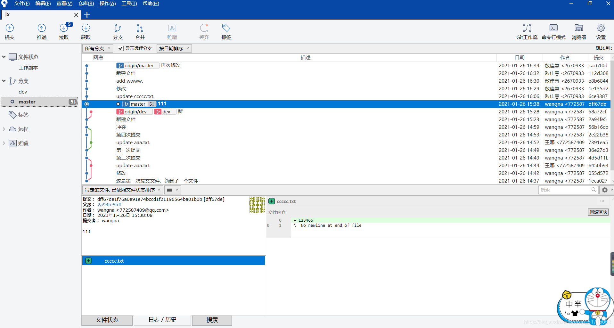This screenshot has width=614, height=328.
Task: Switch to the 日志 / 历史 bottom tab
Action: coord(162,320)
